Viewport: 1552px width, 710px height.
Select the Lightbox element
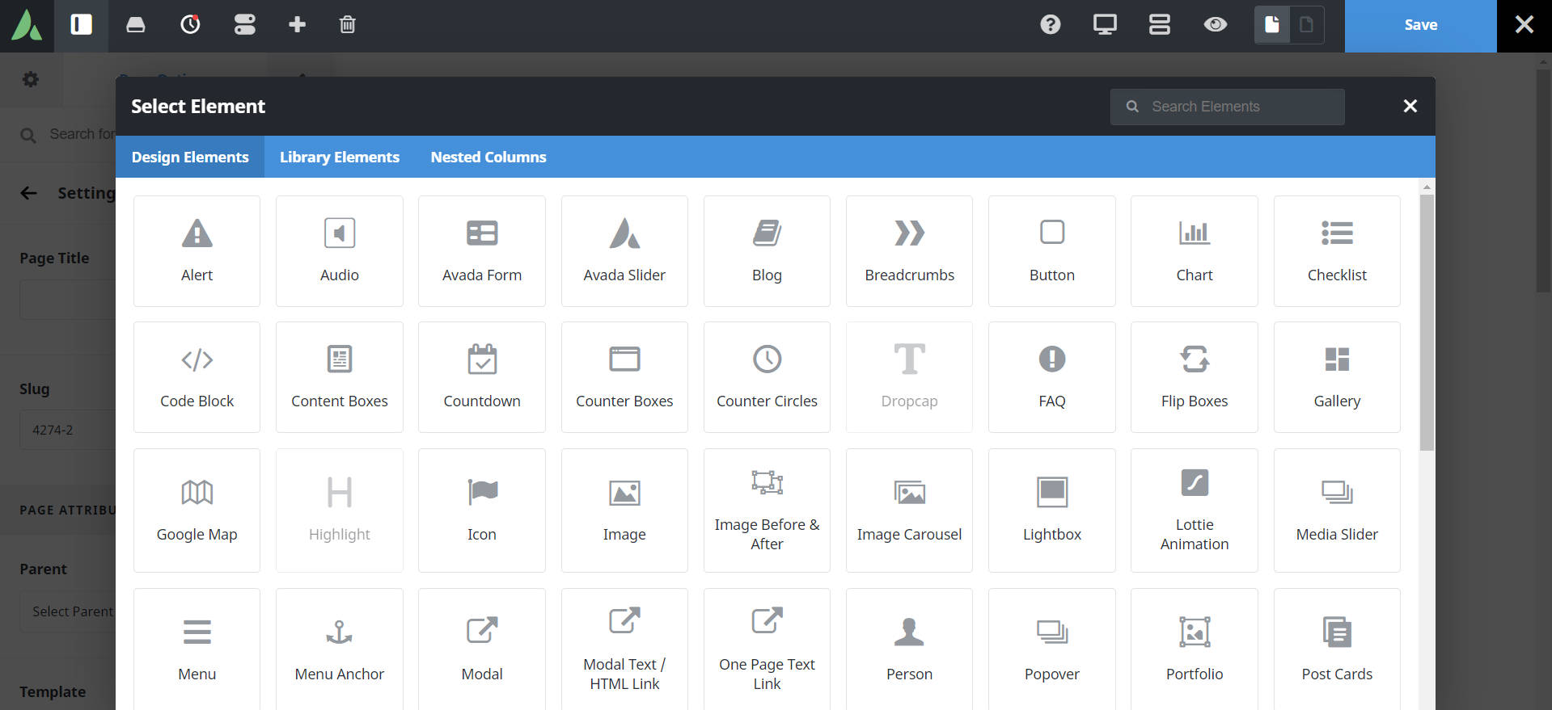point(1052,510)
